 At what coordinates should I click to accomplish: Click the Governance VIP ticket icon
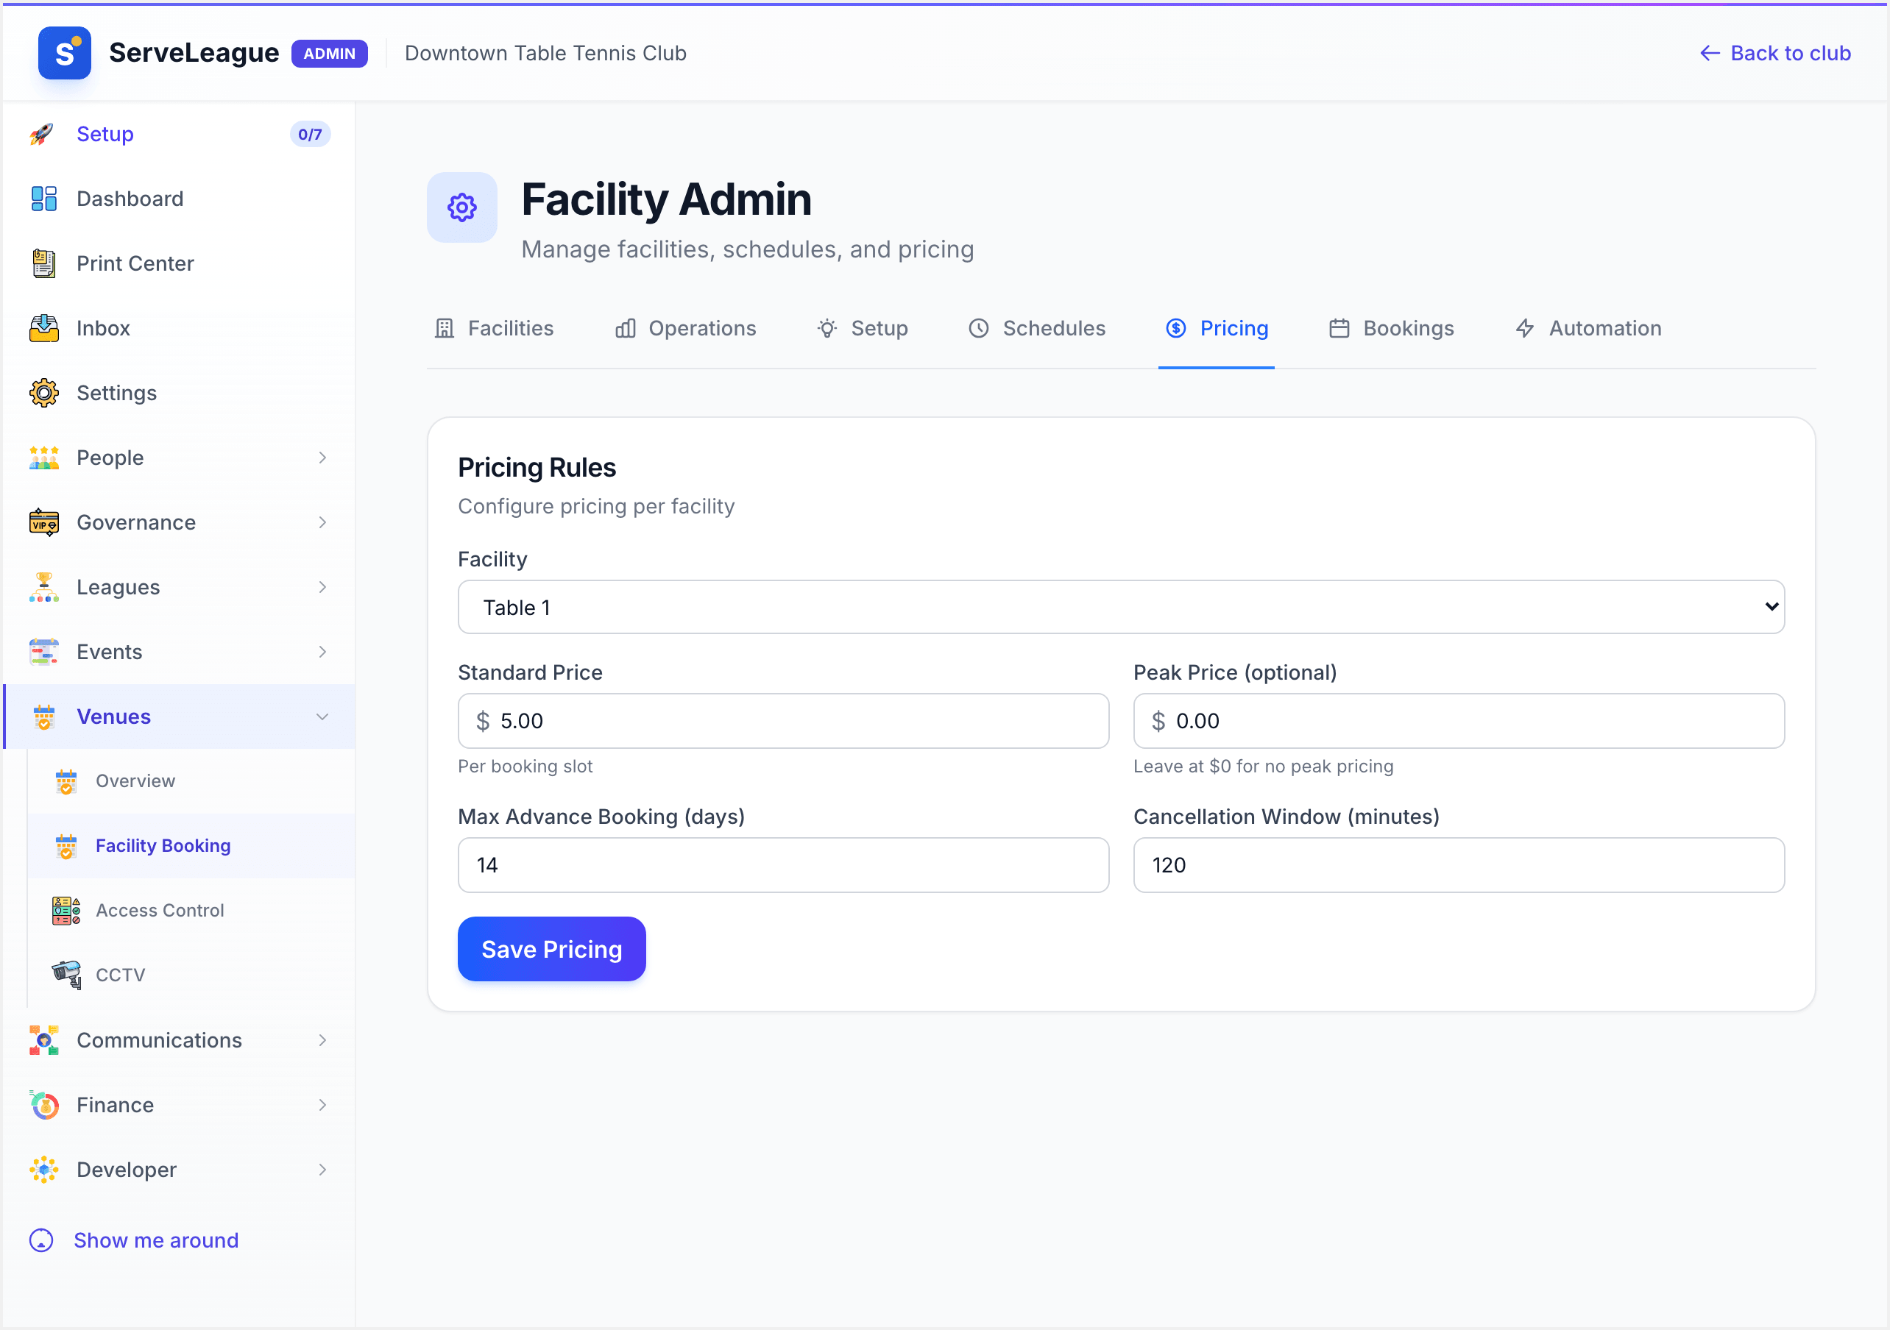(x=43, y=522)
